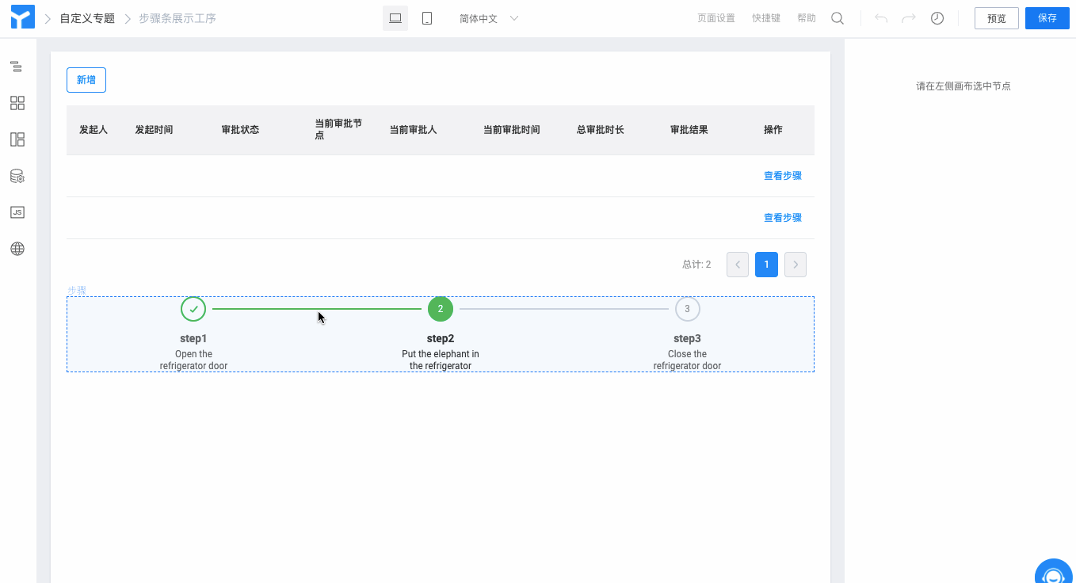This screenshot has width=1076, height=583.
Task: Click 'Open the refrigerator door' description
Action: click(x=193, y=360)
